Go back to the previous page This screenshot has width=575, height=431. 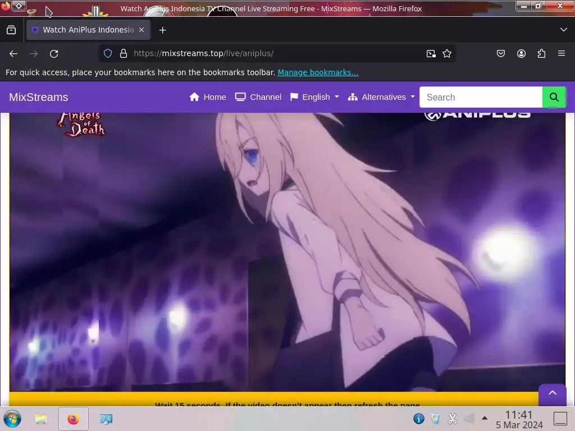[x=13, y=53]
